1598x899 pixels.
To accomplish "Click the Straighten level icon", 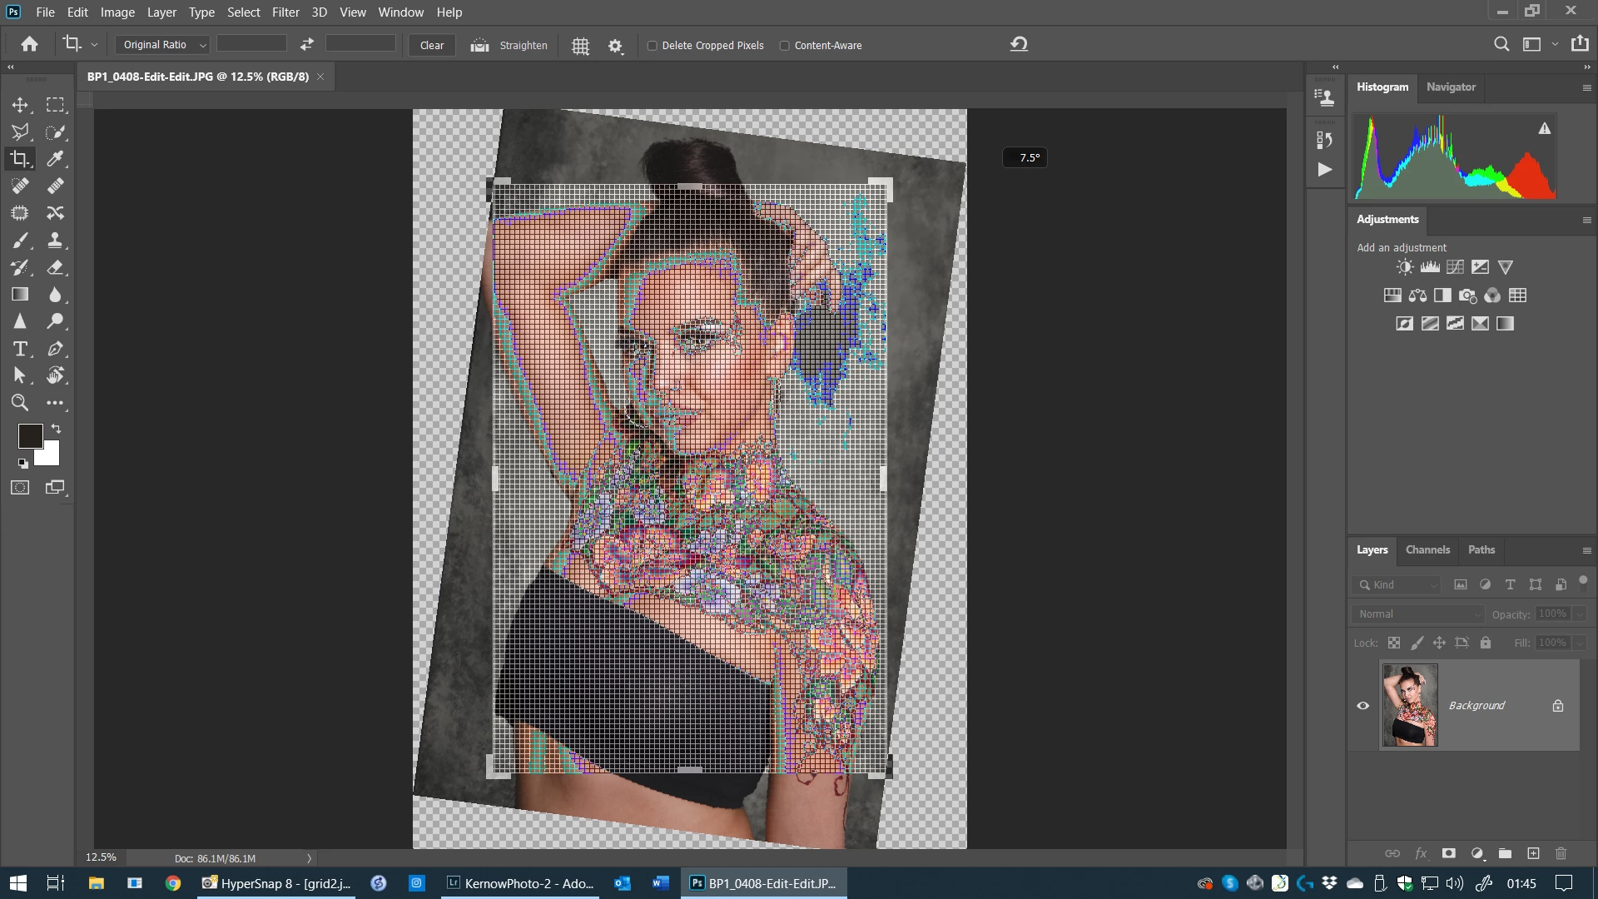I will tap(479, 46).
